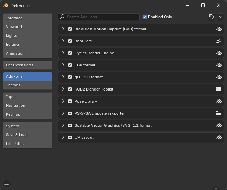Open Input preferences

coord(28,97)
